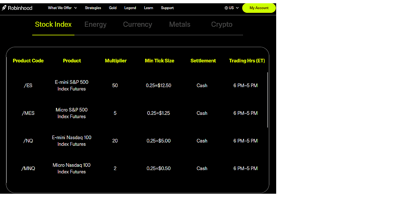The width and height of the screenshot is (395, 197).
Task: Click trading hours 6 PM–5 PM for /MNQ
Action: click(246, 168)
